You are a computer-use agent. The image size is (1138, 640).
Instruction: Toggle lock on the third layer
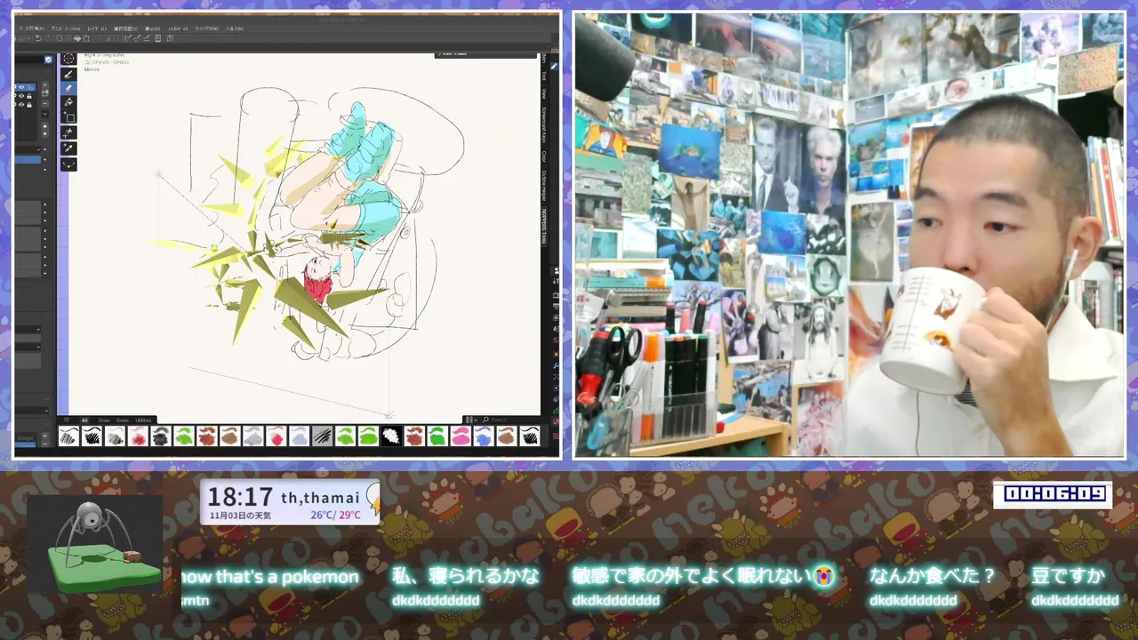point(29,105)
